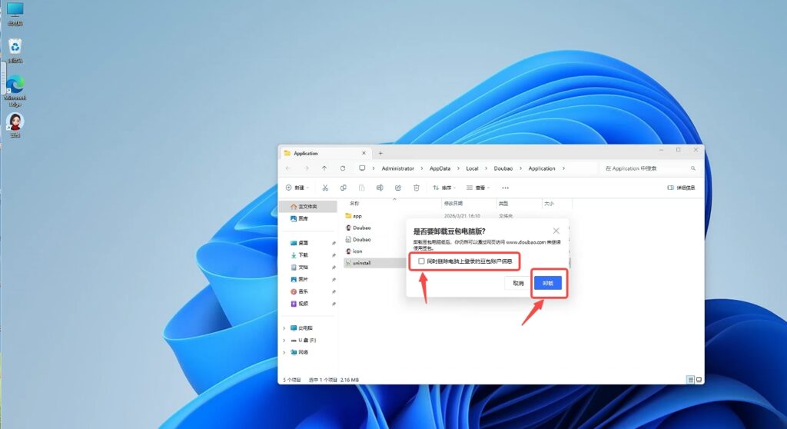Open the 排序 (Sort) dropdown menu
This screenshot has height=429, width=787.
click(x=444, y=188)
